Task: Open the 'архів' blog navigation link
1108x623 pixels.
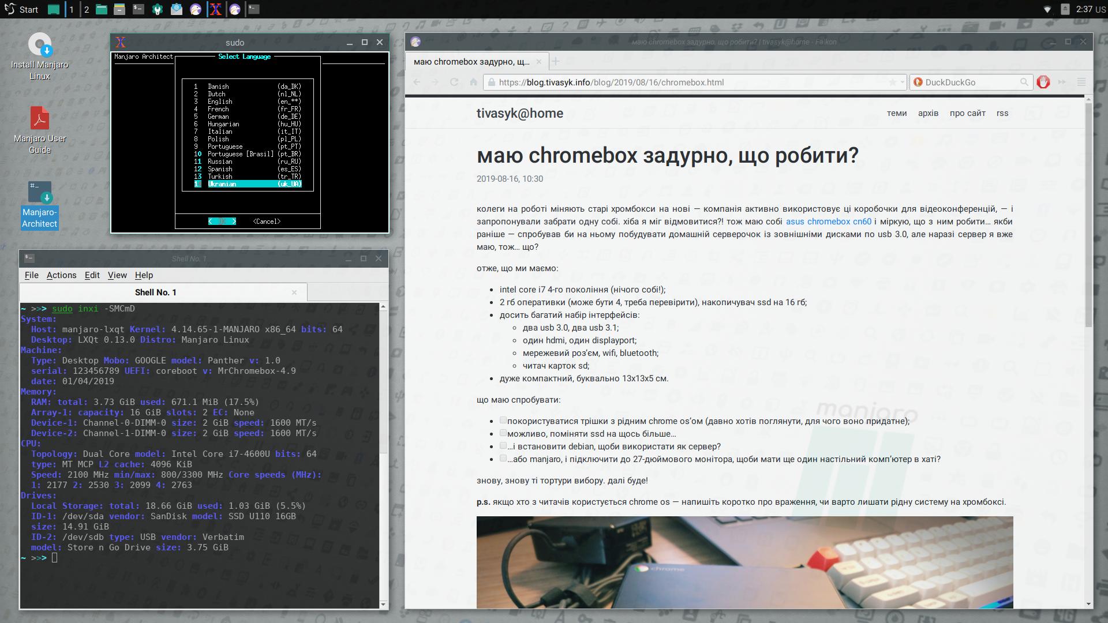Action: pos(928,113)
